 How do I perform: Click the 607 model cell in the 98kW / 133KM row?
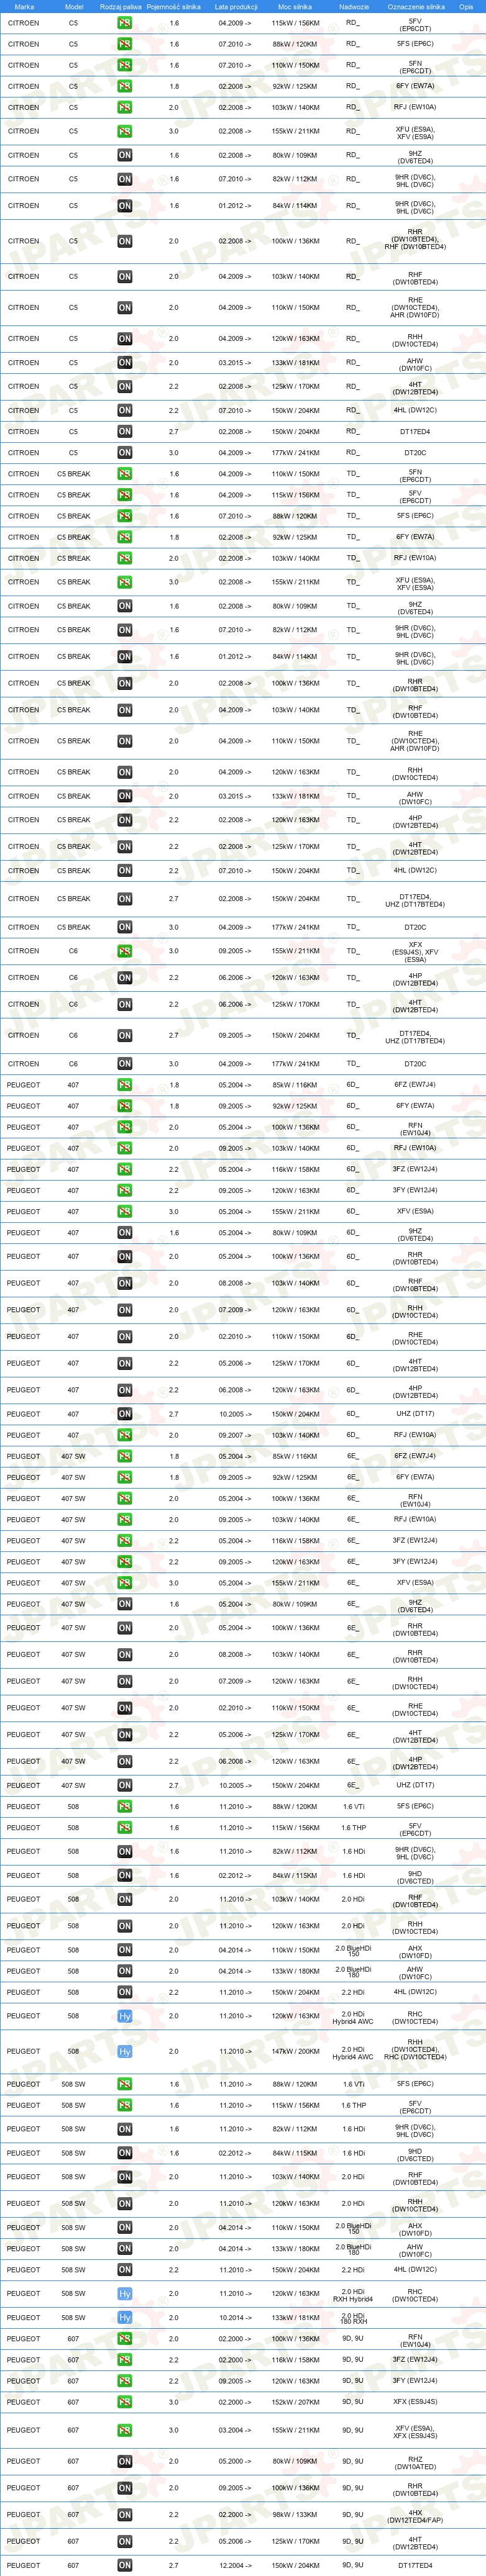coord(73,2515)
